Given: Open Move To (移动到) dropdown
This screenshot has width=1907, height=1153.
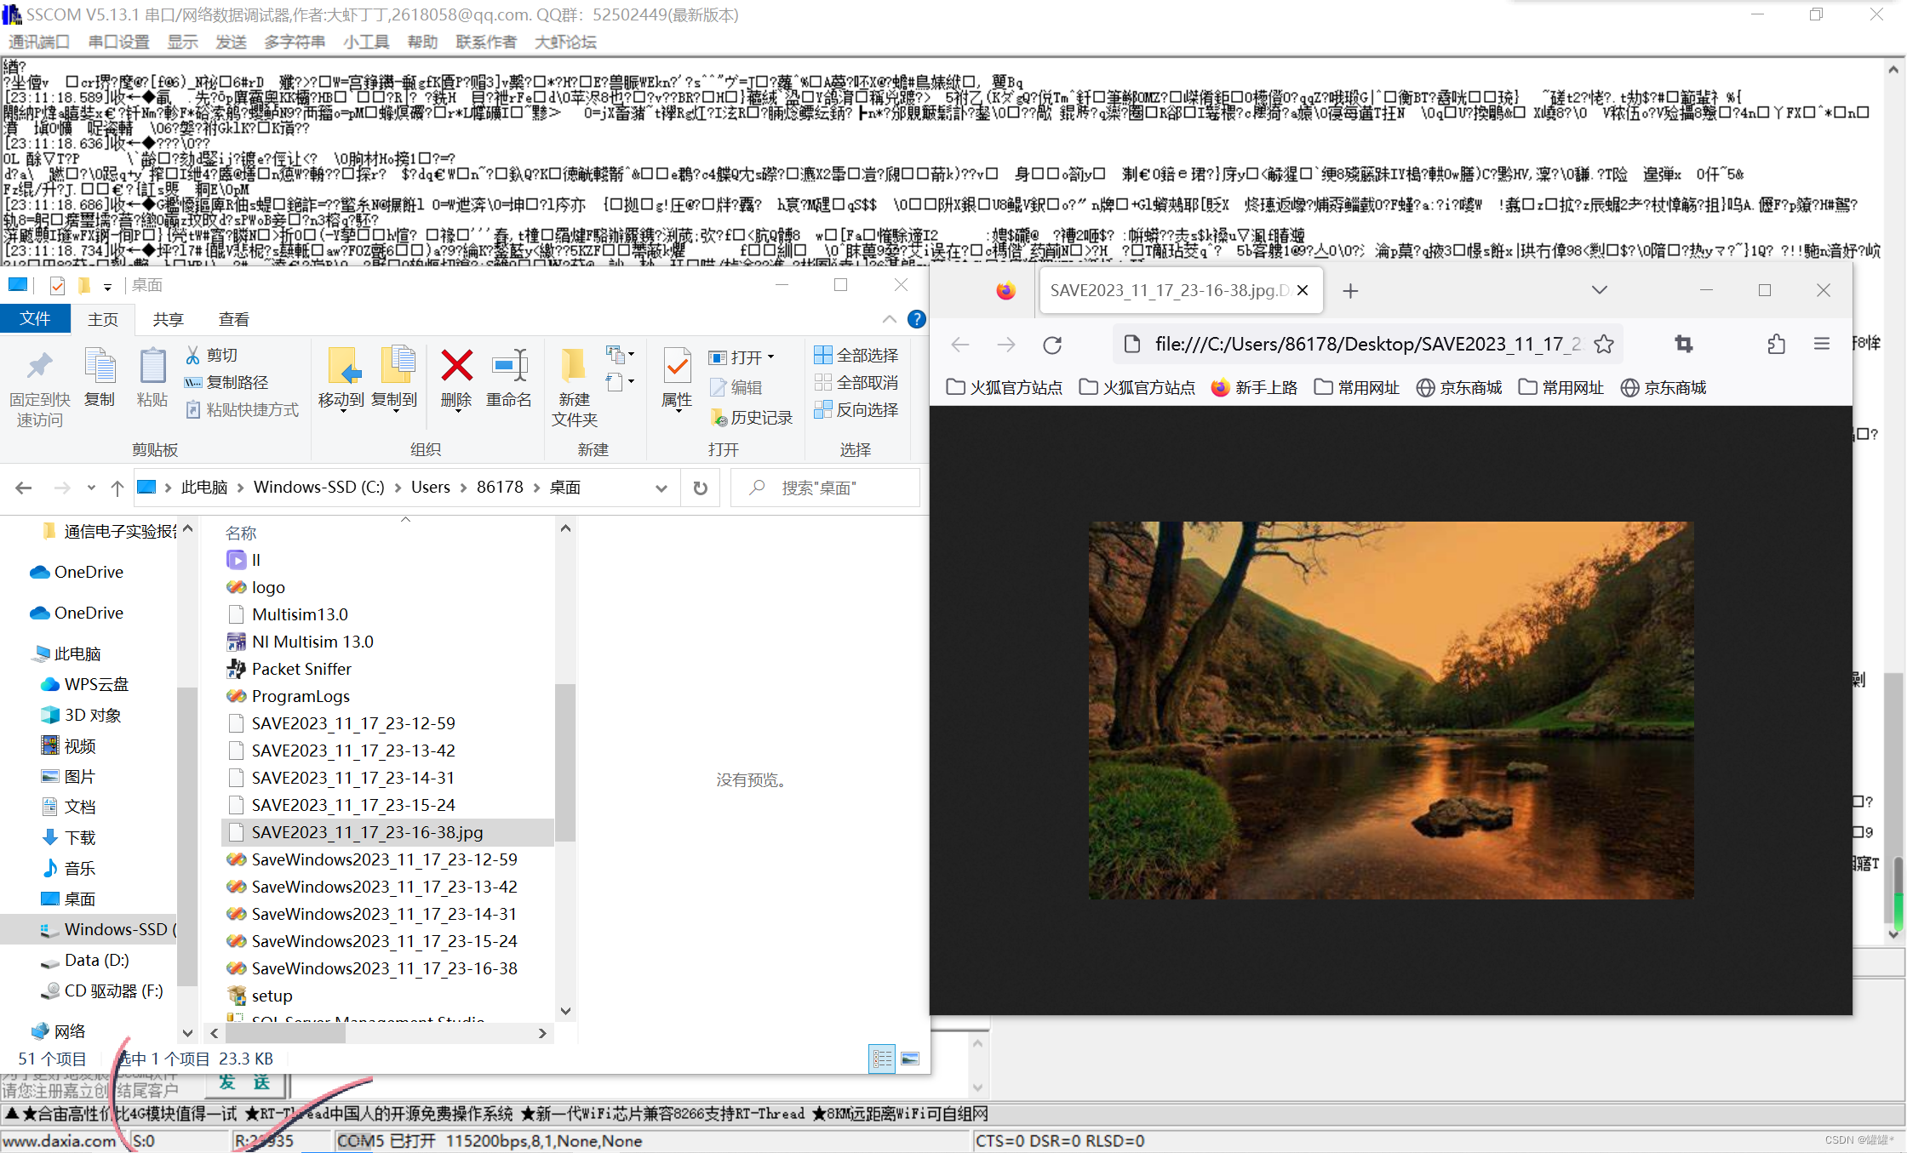Looking at the screenshot, I should [x=341, y=412].
